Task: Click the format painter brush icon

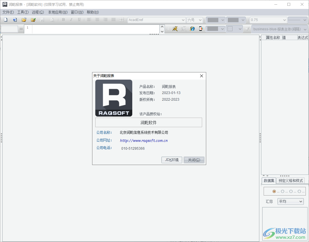Action: pyautogui.click(x=247, y=29)
